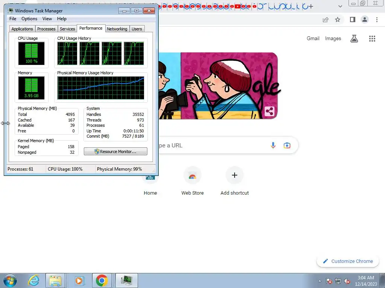Click the Paged kernel memory value 158
The image size is (385, 288).
click(71, 147)
